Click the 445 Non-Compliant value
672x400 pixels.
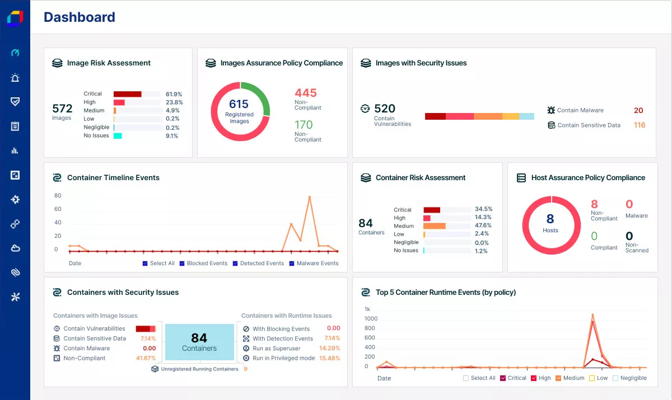(x=306, y=93)
